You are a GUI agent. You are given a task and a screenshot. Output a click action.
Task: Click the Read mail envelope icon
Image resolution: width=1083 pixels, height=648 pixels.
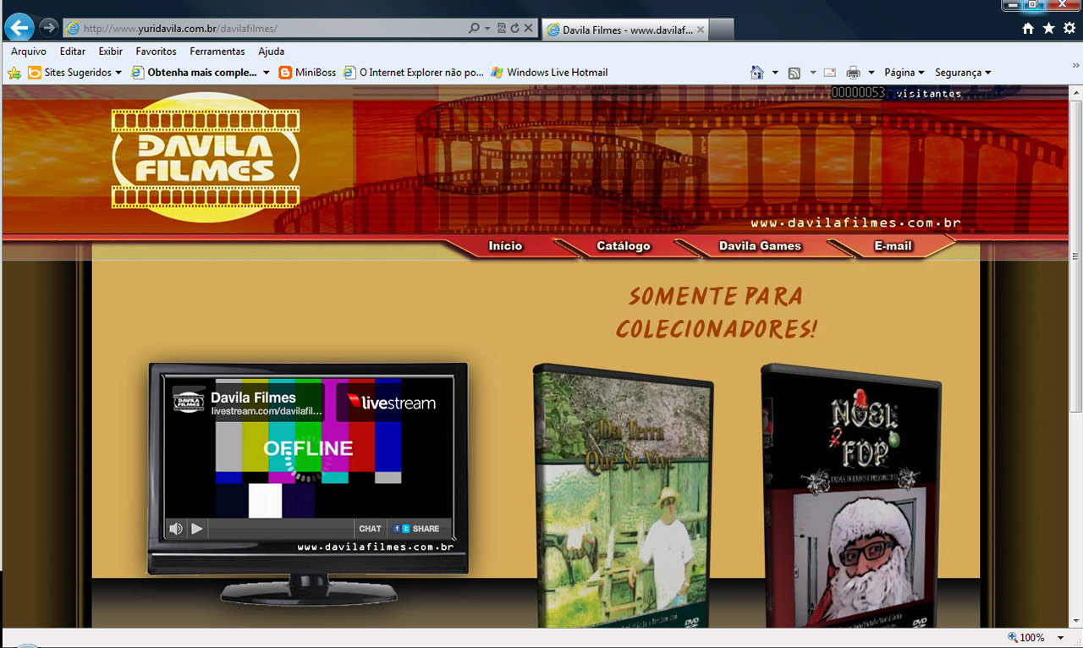[x=830, y=73]
